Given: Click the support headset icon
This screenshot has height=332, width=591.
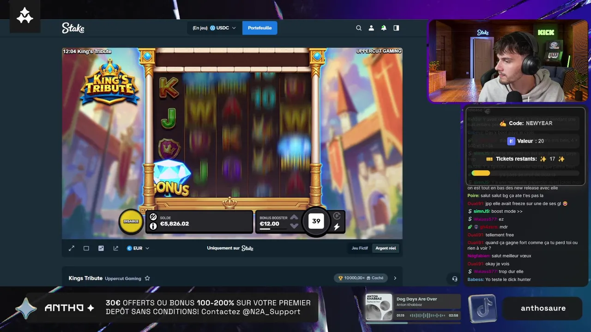Looking at the screenshot, I should point(455,279).
